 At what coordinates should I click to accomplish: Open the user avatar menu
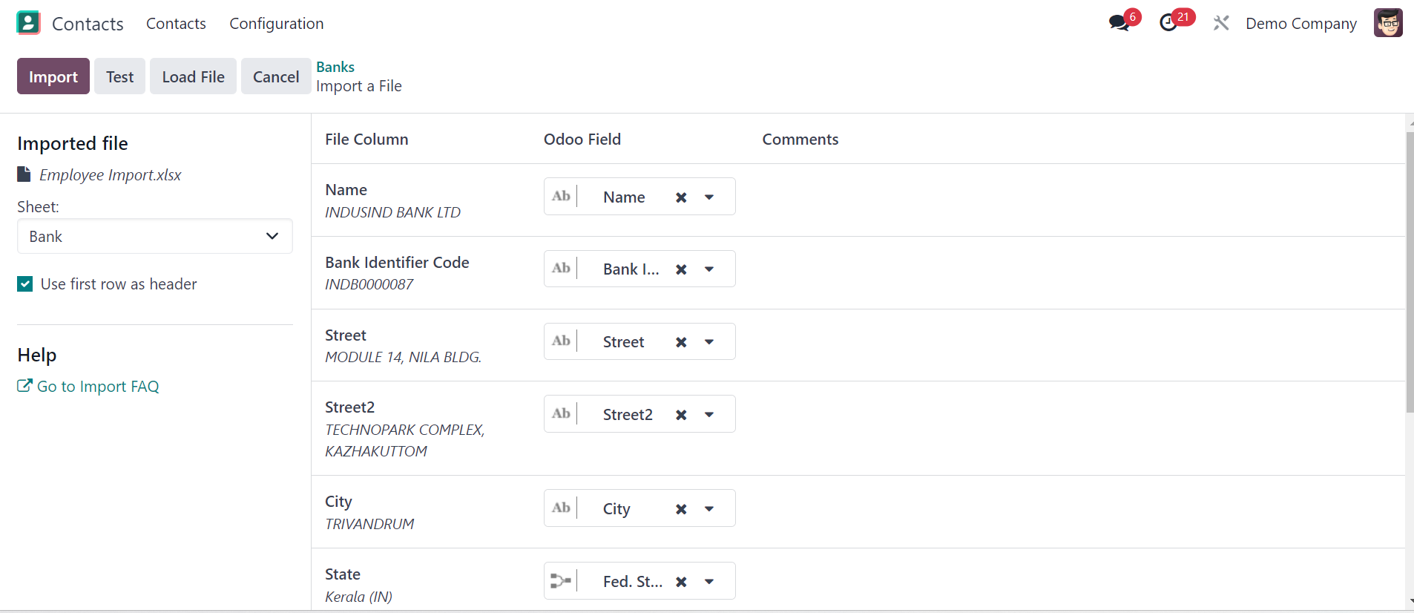[1388, 23]
